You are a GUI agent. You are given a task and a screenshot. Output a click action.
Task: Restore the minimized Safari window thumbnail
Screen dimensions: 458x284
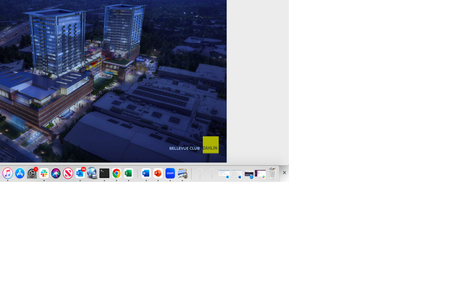(x=248, y=173)
